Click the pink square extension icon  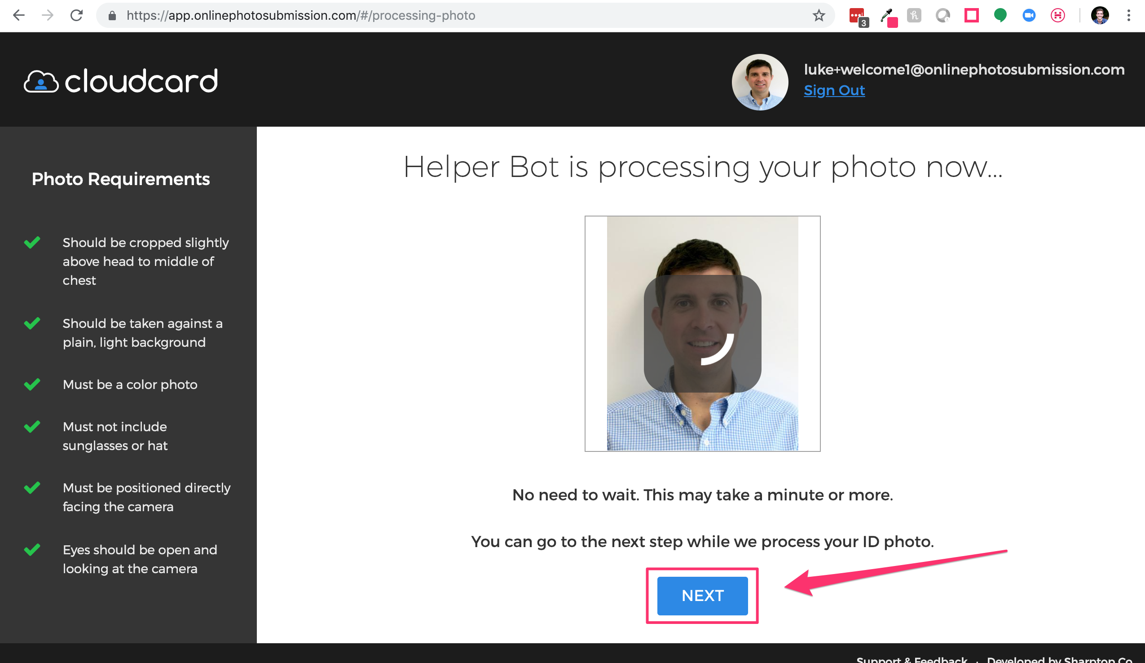point(971,16)
